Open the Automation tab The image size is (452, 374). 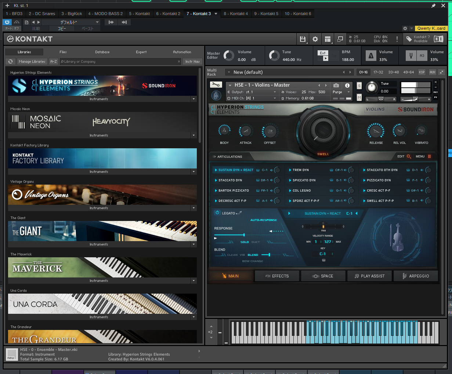pyautogui.click(x=182, y=52)
